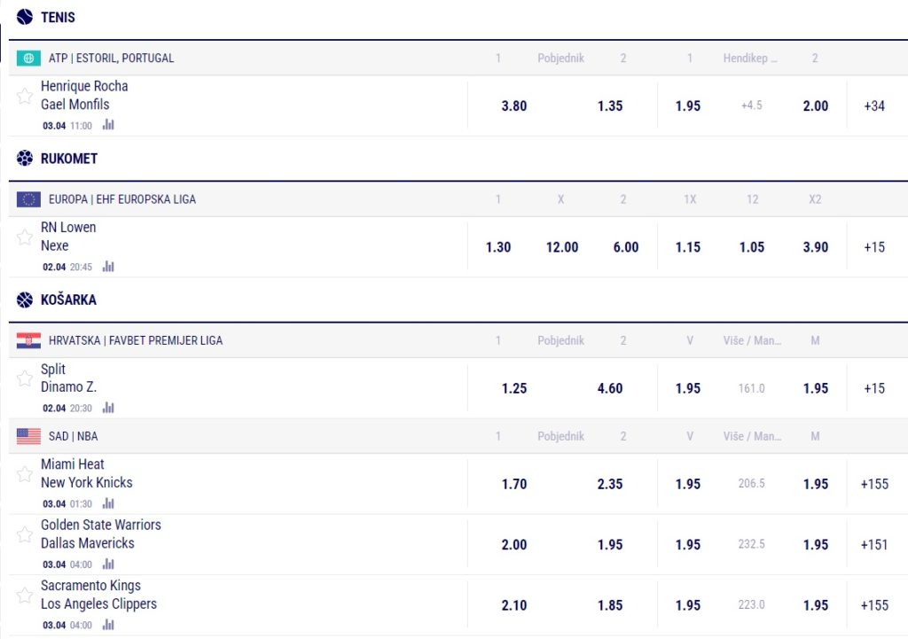Click the ATP globe icon
The width and height of the screenshot is (908, 639).
(x=28, y=58)
